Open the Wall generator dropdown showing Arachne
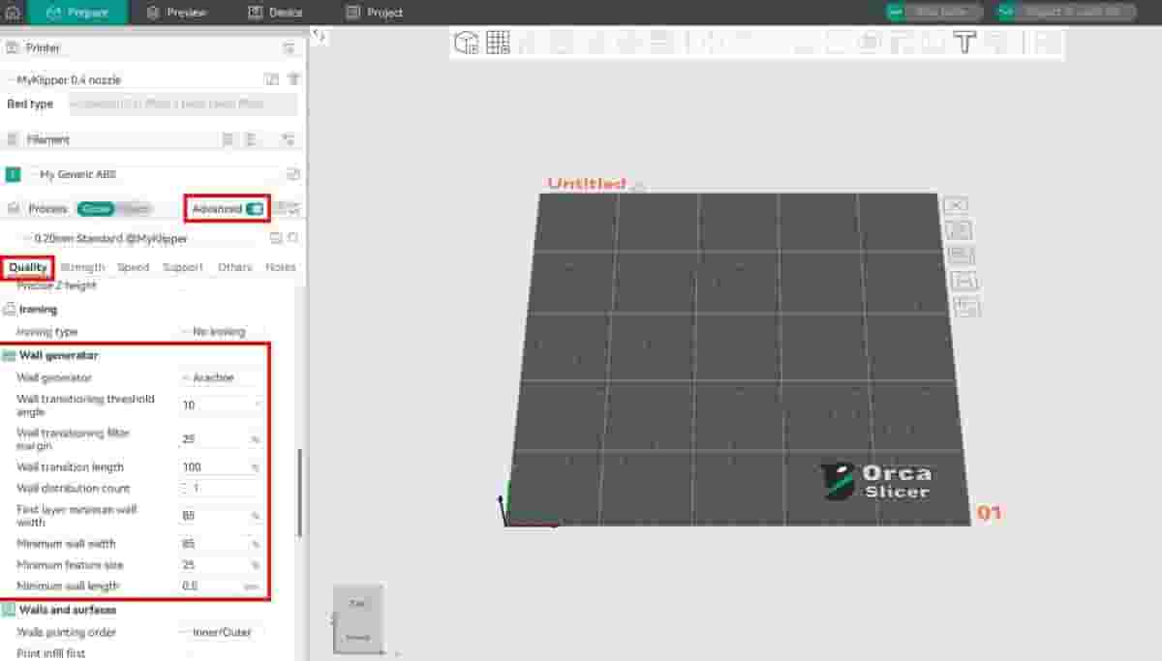Image resolution: width=1162 pixels, height=661 pixels. 221,377
